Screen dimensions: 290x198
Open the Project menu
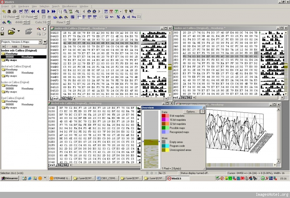tap(5, 6)
